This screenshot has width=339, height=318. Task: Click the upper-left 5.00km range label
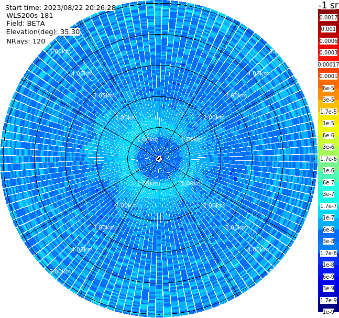[x=60, y=52]
